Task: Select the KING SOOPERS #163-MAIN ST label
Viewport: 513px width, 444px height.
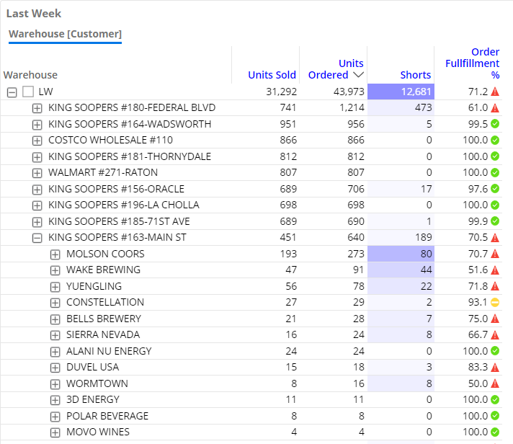Action: click(x=117, y=237)
